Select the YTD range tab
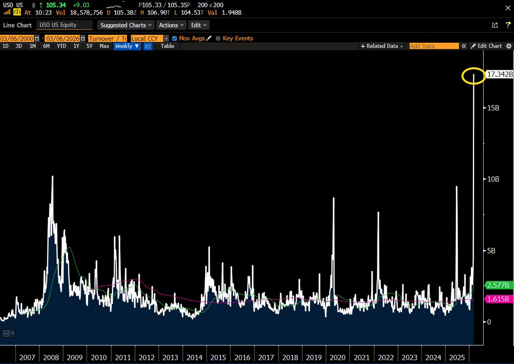 61,46
